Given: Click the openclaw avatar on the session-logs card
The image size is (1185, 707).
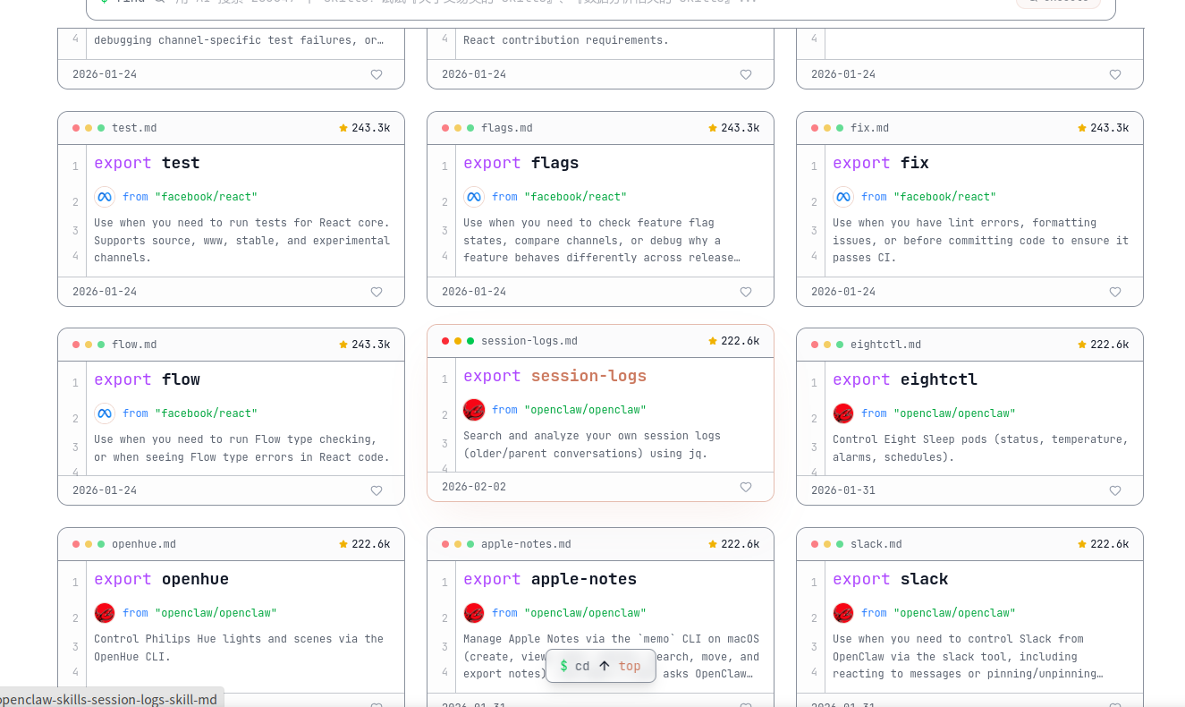Looking at the screenshot, I should pos(474,410).
